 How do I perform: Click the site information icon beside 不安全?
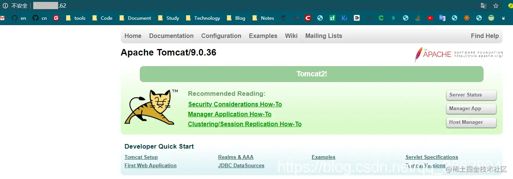(x=5, y=6)
